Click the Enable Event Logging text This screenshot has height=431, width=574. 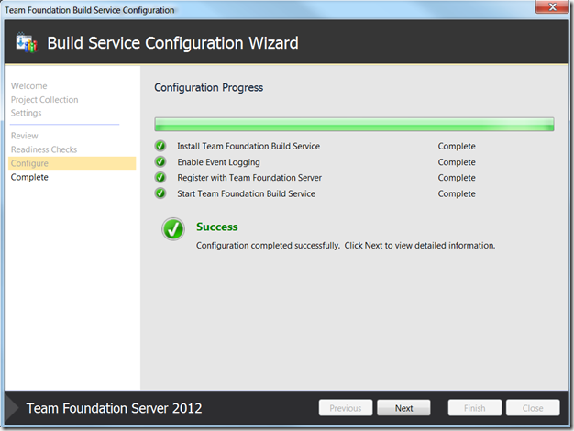click(218, 162)
